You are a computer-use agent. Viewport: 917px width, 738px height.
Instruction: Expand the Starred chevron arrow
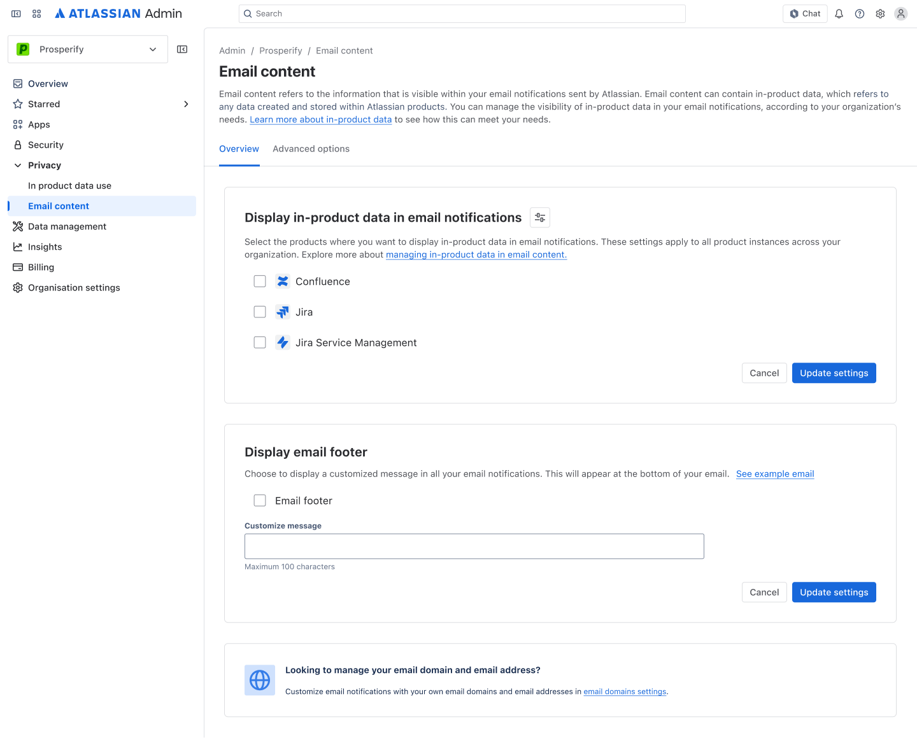(186, 104)
